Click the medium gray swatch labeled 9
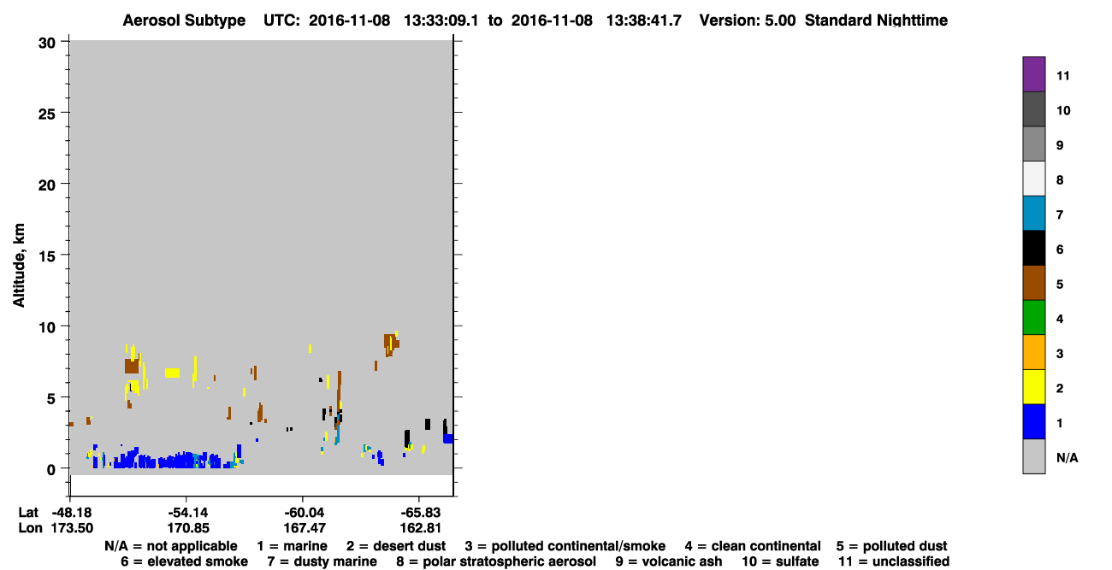Image resolution: width=1112 pixels, height=570 pixels. 1033,144
